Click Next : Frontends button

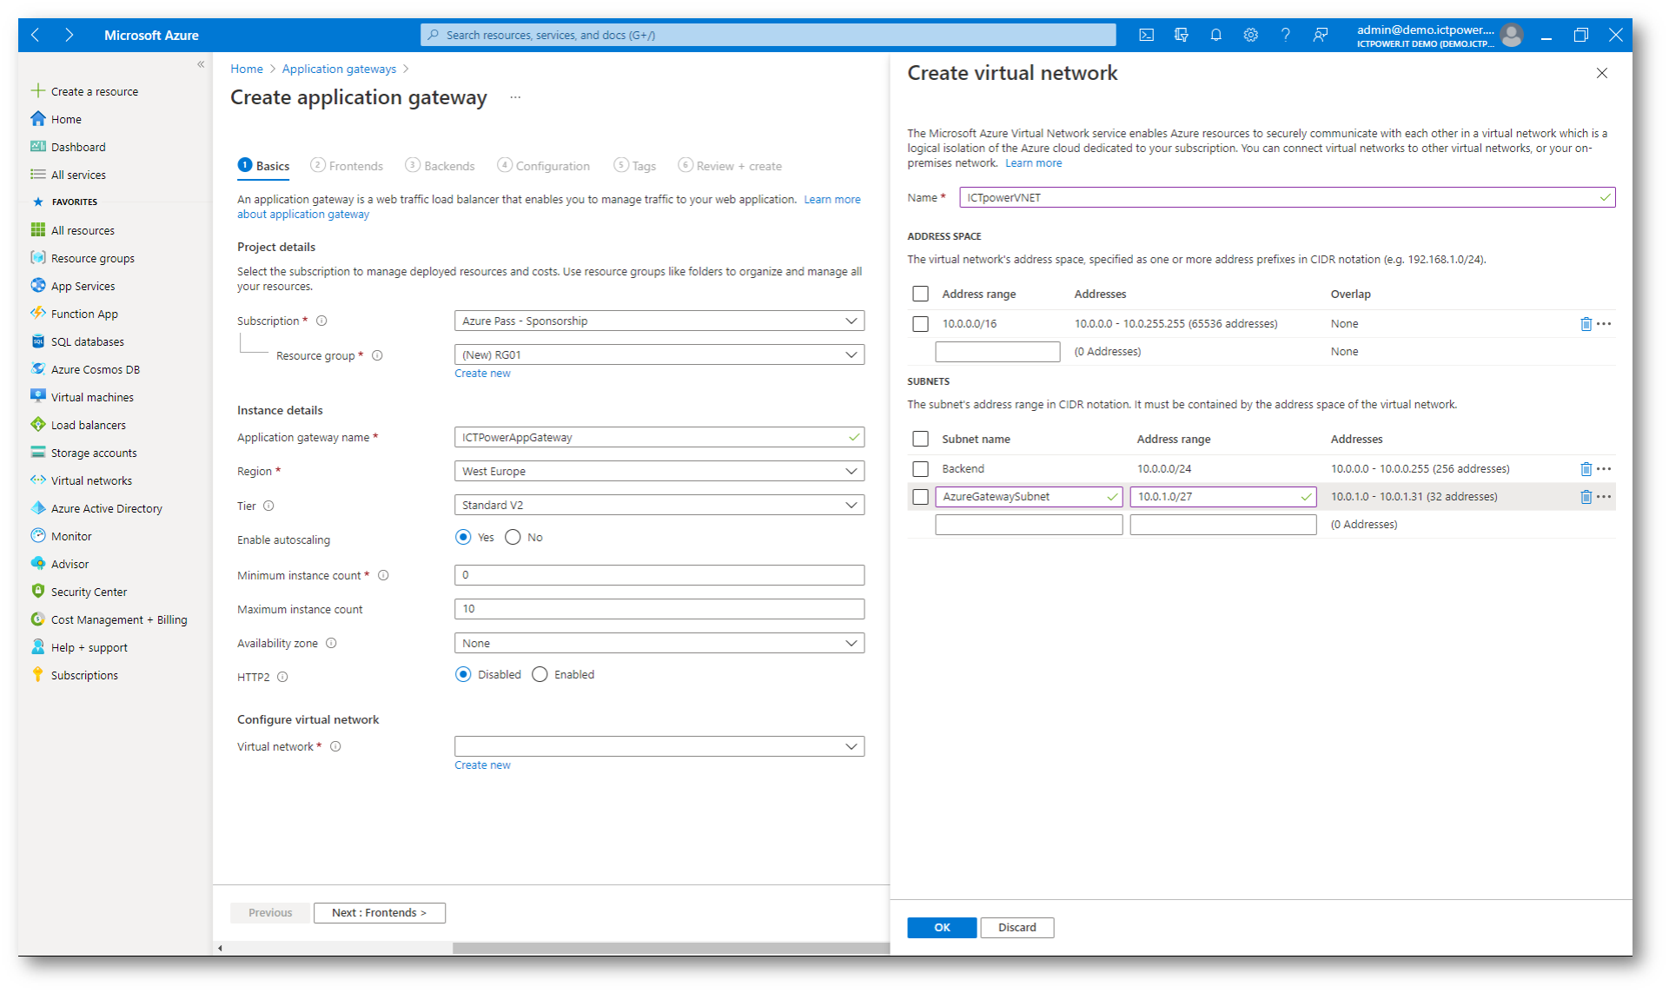380,913
